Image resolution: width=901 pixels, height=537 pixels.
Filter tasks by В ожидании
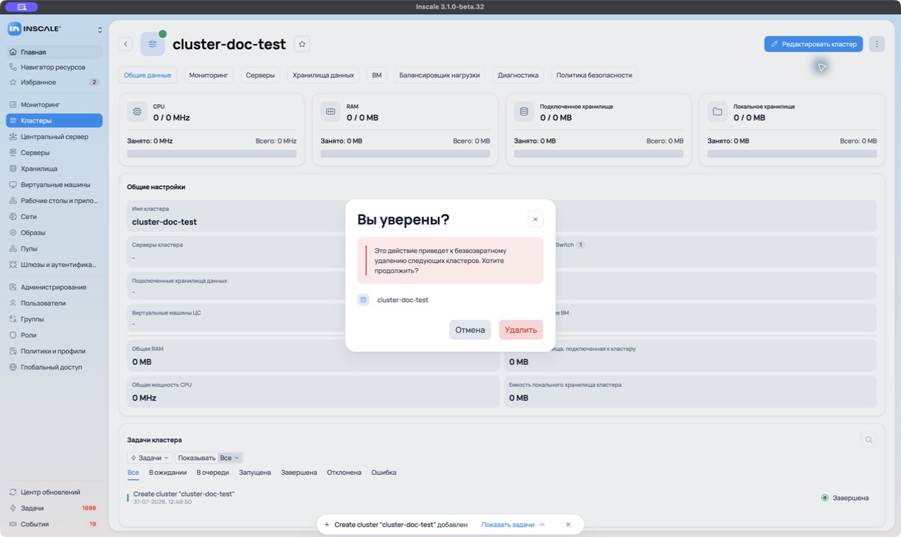168,473
